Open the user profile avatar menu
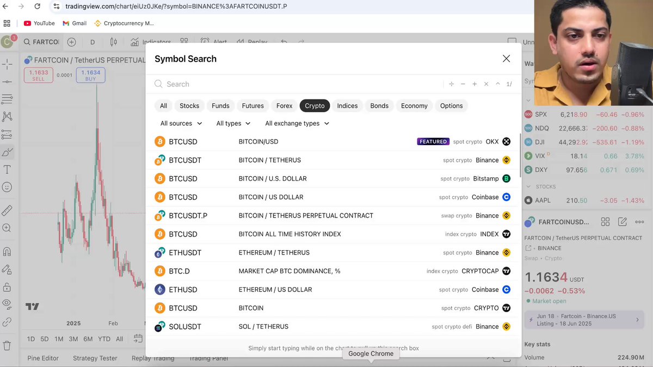653x367 pixels. 7,42
